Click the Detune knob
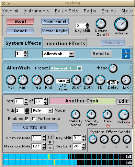Screen dimensions: 135x167 [x=101, y=24]
